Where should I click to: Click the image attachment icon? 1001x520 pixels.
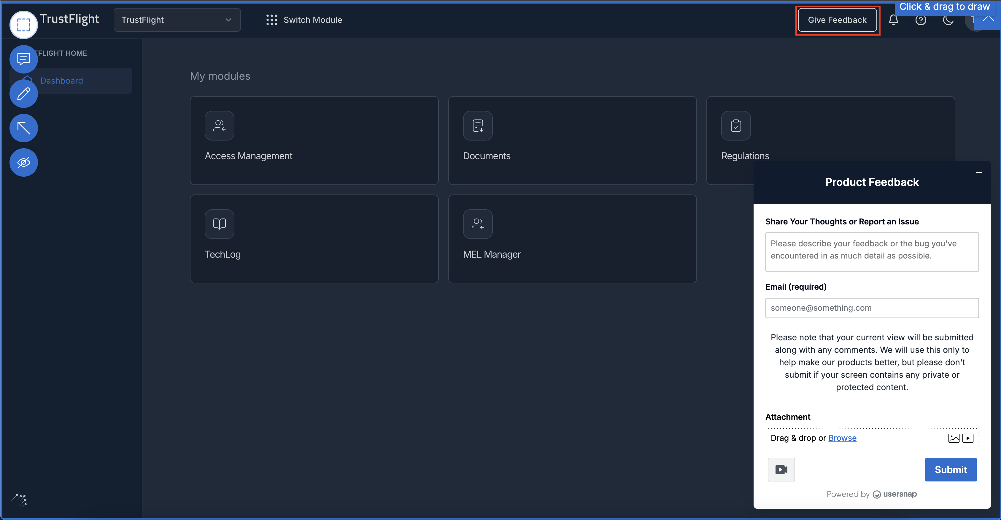click(x=954, y=438)
